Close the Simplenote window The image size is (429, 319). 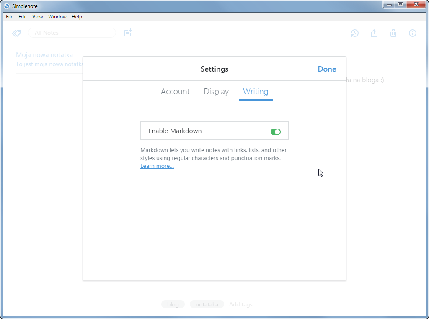[416, 5]
